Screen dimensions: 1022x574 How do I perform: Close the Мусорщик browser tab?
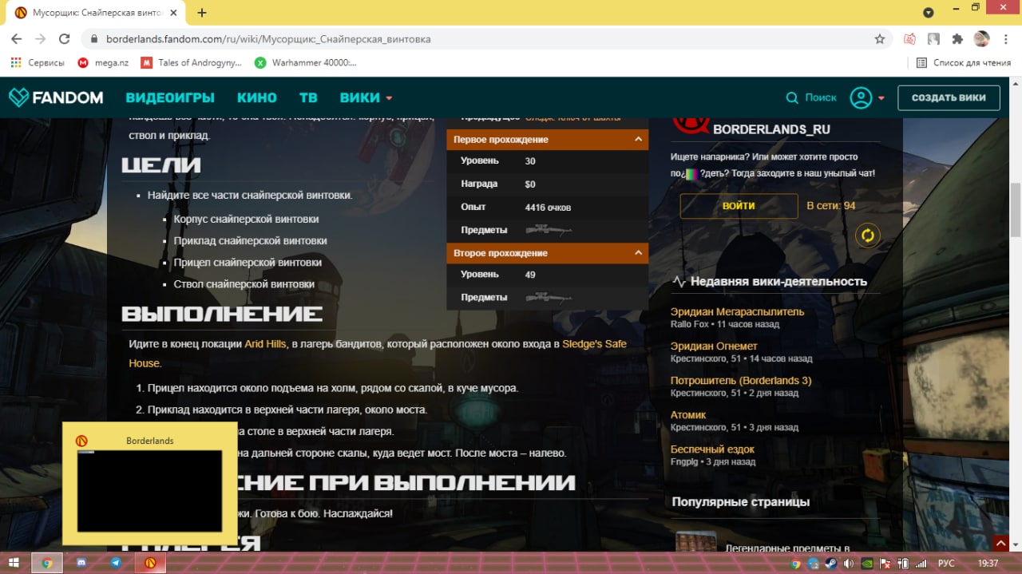(176, 13)
